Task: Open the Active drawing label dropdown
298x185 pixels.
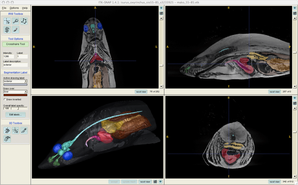Action: (15, 81)
